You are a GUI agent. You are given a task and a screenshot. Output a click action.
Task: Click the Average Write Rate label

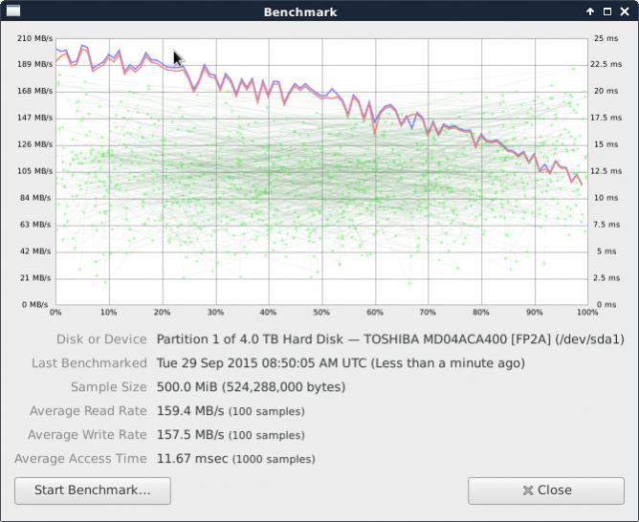pos(88,435)
